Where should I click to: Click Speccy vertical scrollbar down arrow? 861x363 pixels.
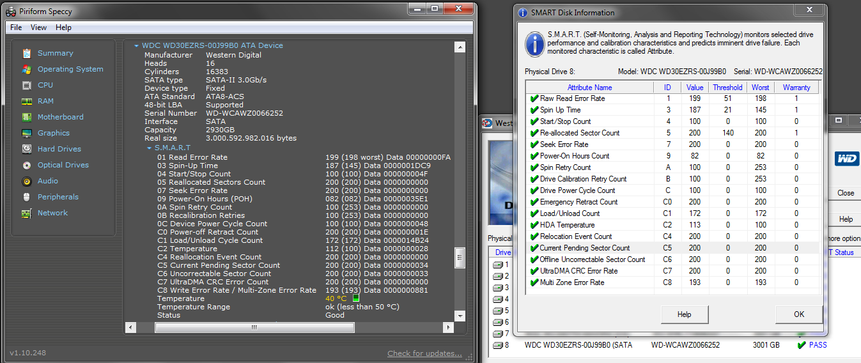click(x=459, y=316)
